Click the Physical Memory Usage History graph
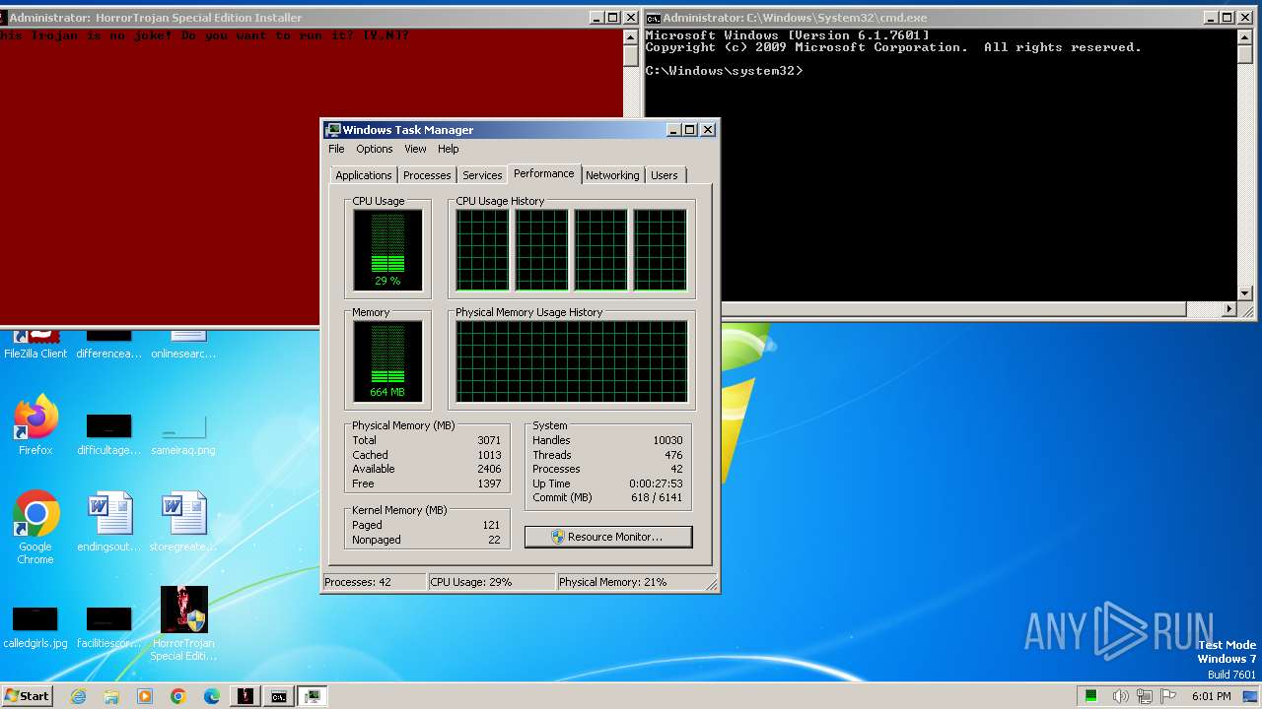This screenshot has width=1262, height=709. click(x=571, y=361)
